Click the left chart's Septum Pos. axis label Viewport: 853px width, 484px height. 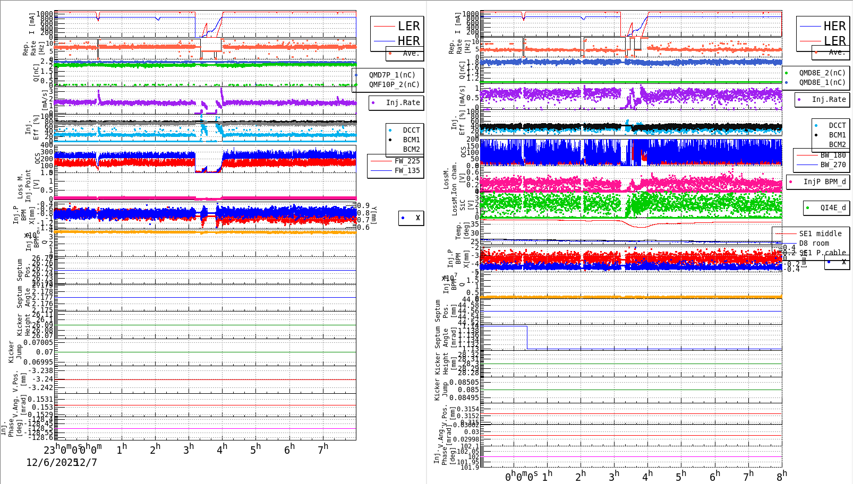pyautogui.click(x=23, y=270)
